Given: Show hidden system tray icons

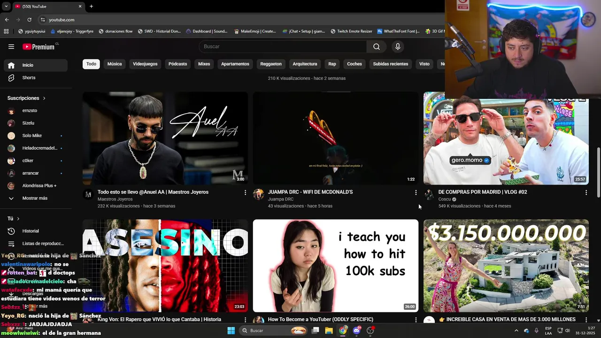Looking at the screenshot, I should (x=516, y=330).
